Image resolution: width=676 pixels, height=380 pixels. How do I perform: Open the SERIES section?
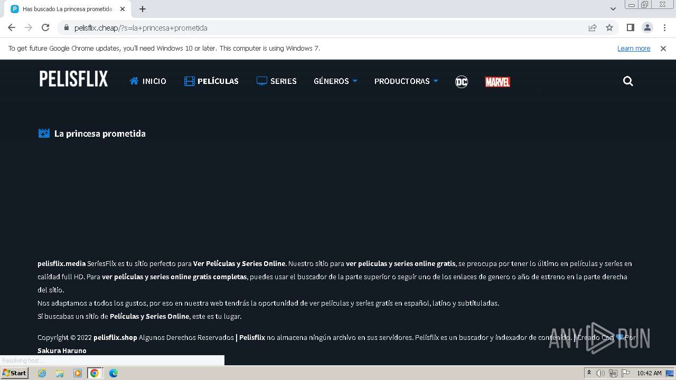point(277,81)
